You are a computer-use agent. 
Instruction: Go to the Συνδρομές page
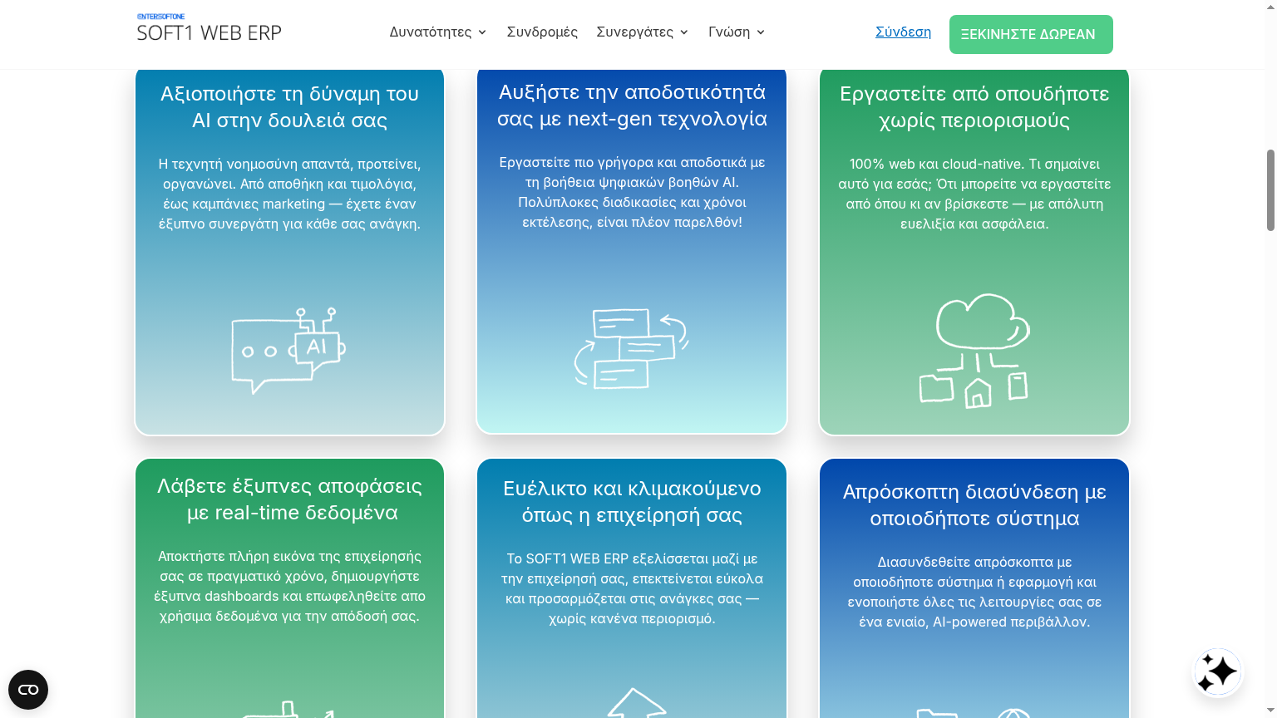pyautogui.click(x=542, y=32)
